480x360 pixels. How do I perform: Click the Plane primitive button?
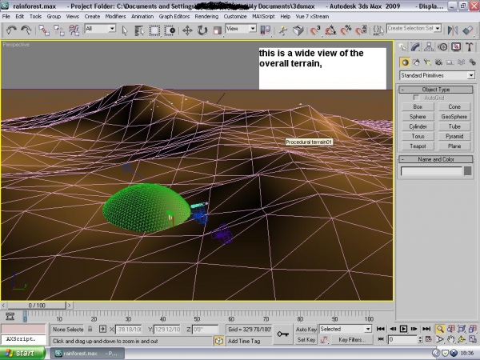tap(454, 146)
